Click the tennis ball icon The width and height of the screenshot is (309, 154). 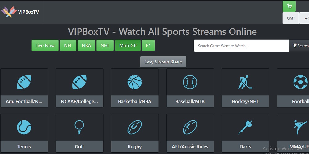click(x=24, y=127)
